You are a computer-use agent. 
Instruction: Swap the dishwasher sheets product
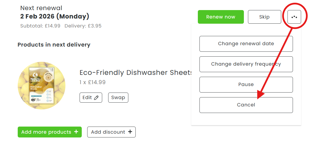tap(118, 98)
